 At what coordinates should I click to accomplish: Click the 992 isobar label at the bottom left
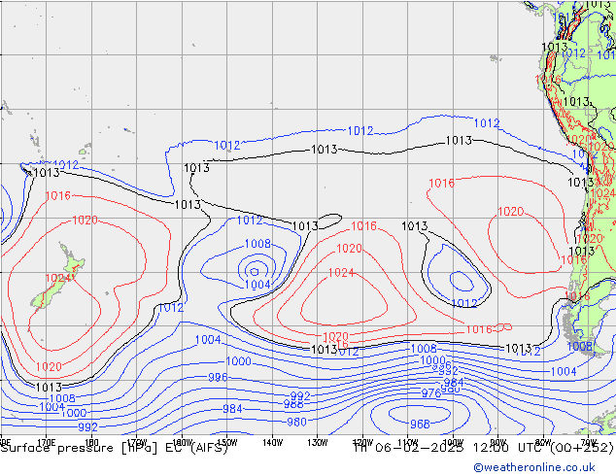coord(88,427)
